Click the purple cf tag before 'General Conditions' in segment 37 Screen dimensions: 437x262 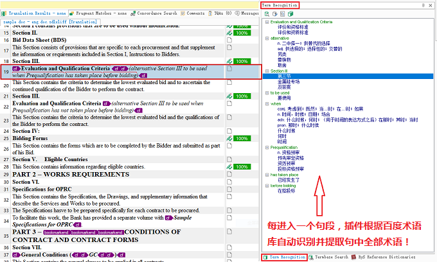pos(17,255)
